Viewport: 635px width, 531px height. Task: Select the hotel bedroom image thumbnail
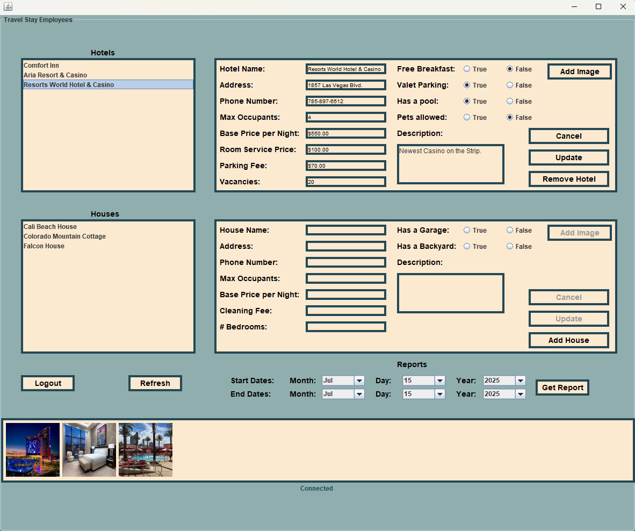(89, 450)
